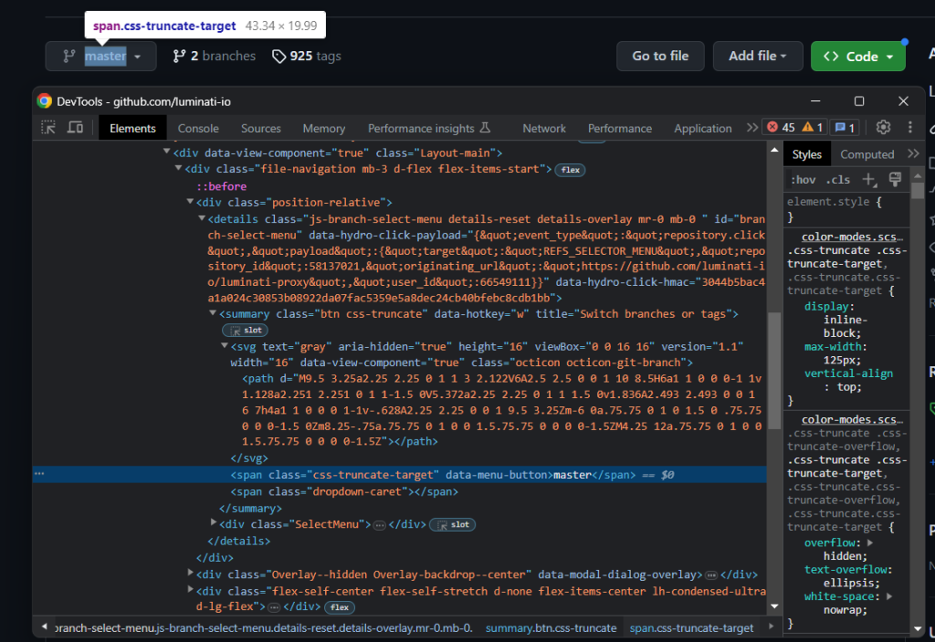Toggle the device toolbar
The image size is (935, 642).
(75, 128)
